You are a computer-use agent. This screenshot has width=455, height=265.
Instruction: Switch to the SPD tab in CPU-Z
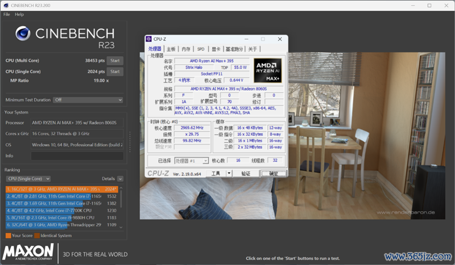tap(201, 49)
